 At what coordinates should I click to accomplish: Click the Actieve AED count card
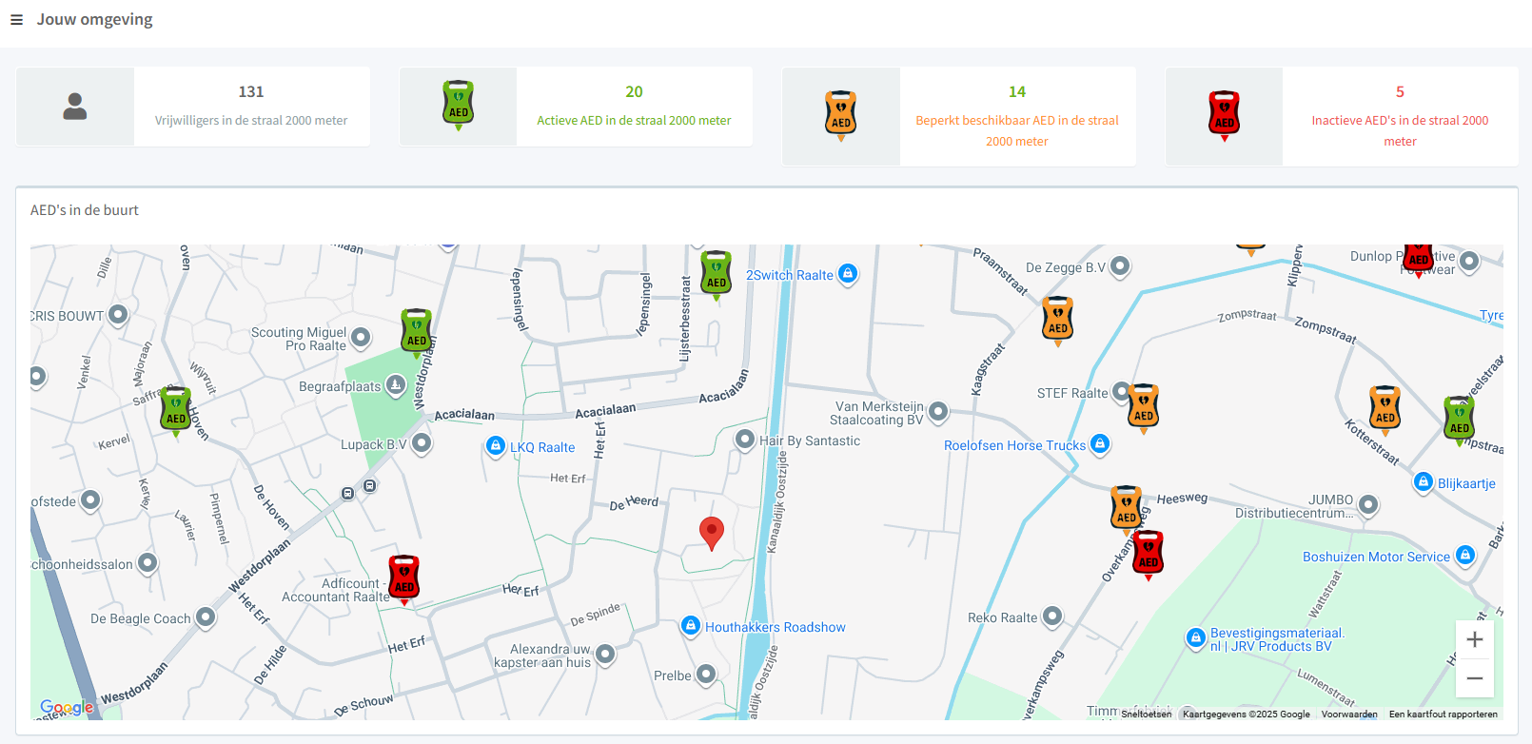(x=634, y=107)
